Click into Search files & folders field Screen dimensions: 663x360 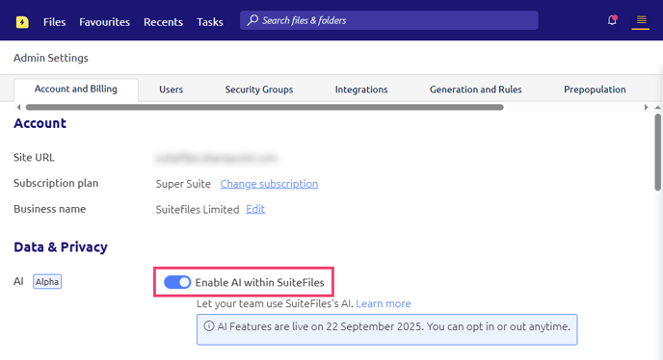tap(389, 20)
